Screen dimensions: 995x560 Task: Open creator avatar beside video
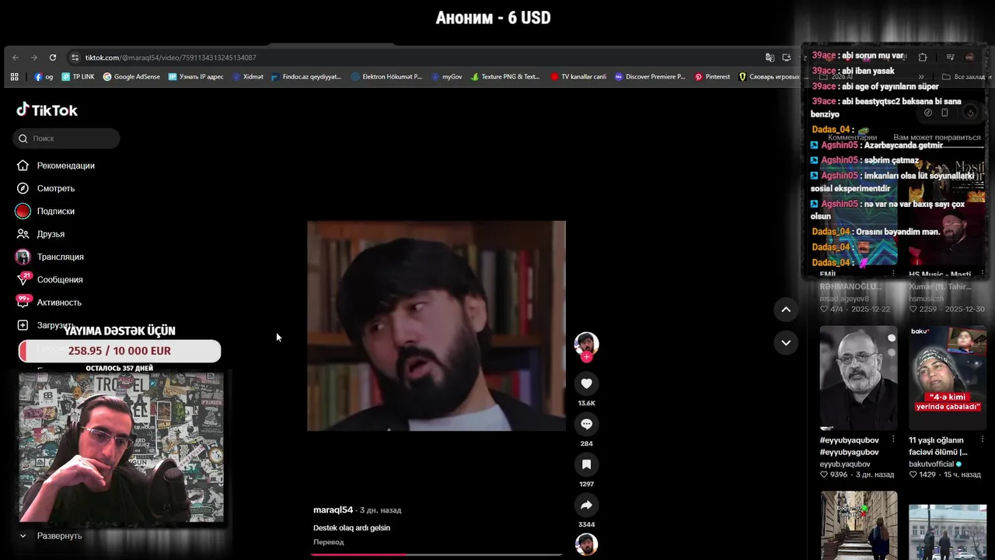click(586, 344)
